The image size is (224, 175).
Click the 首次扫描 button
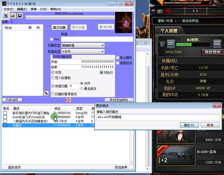59,27
